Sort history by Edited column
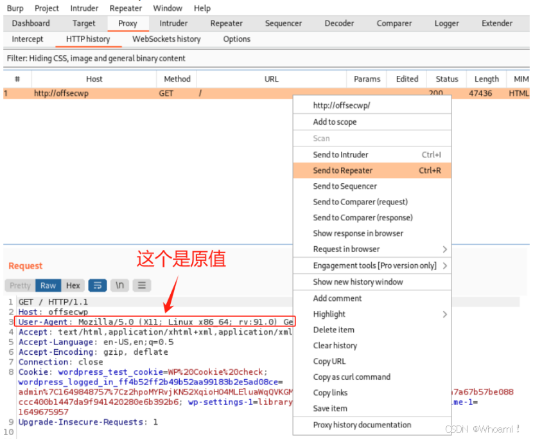The height and width of the screenshot is (439, 533). 407,79
